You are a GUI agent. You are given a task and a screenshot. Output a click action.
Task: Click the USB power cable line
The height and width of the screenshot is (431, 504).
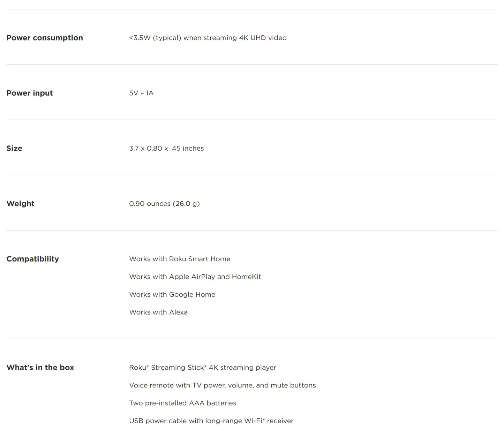tap(211, 421)
